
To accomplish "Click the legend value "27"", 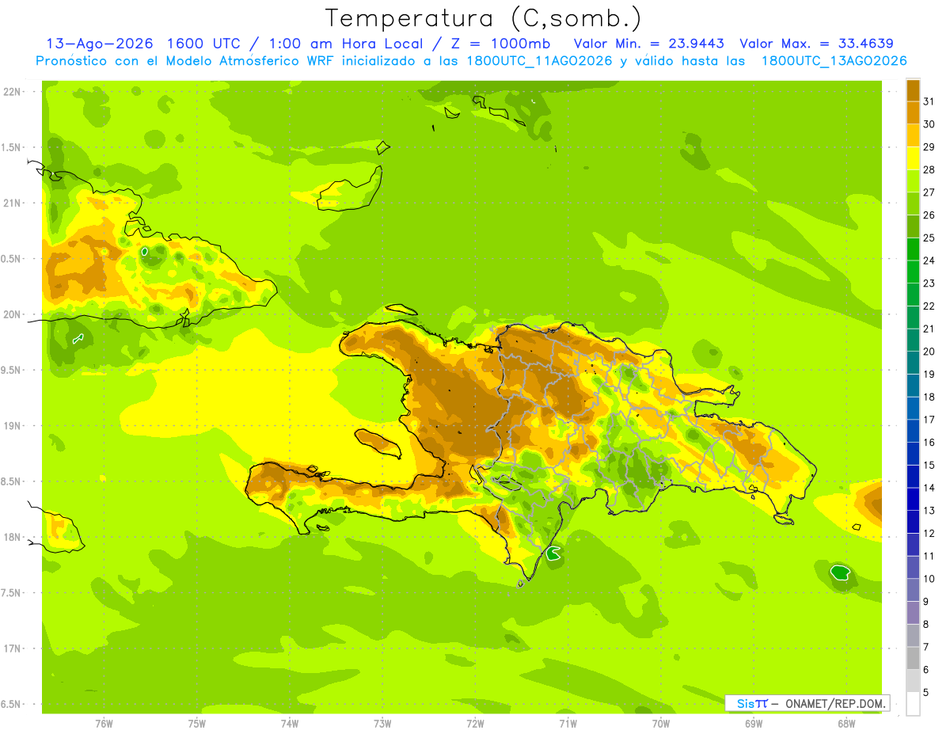I will [x=929, y=192].
